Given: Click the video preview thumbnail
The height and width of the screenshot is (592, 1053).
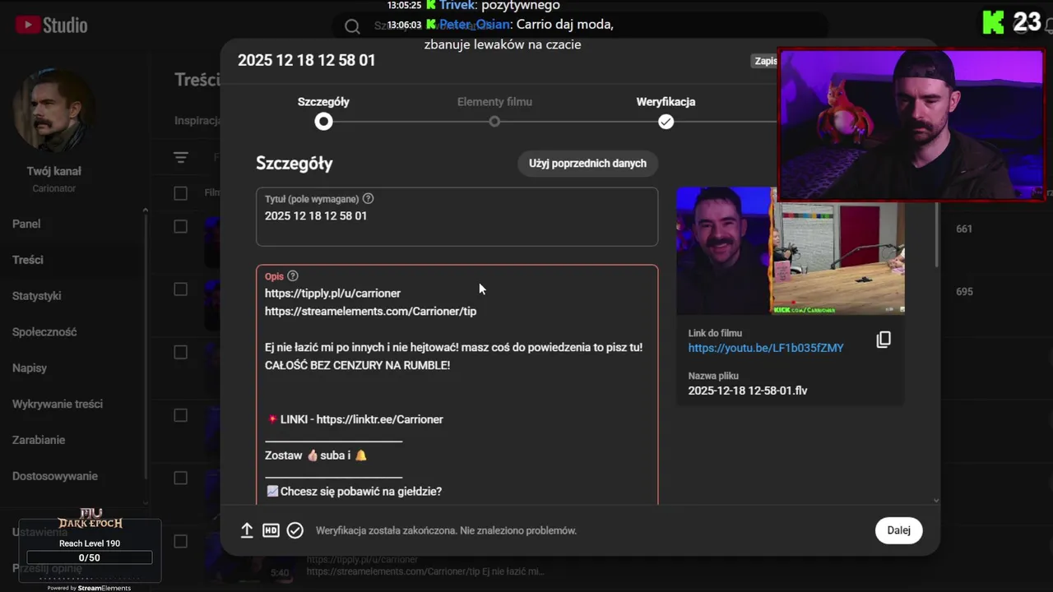Looking at the screenshot, I should (x=791, y=251).
